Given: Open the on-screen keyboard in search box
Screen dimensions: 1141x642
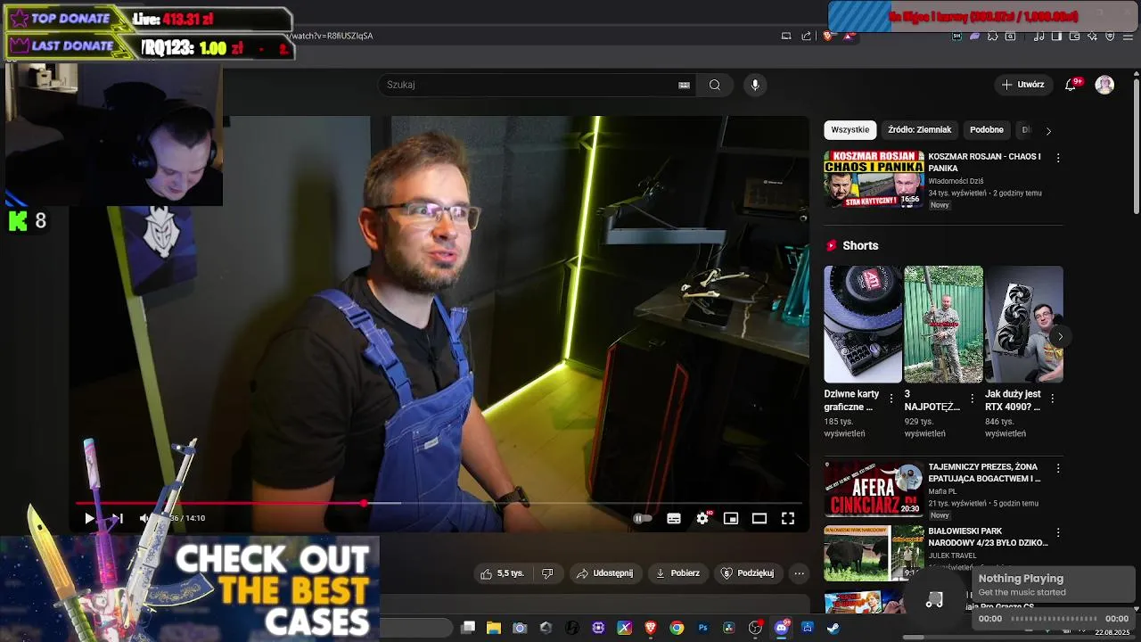Looking at the screenshot, I should pyautogui.click(x=684, y=85).
